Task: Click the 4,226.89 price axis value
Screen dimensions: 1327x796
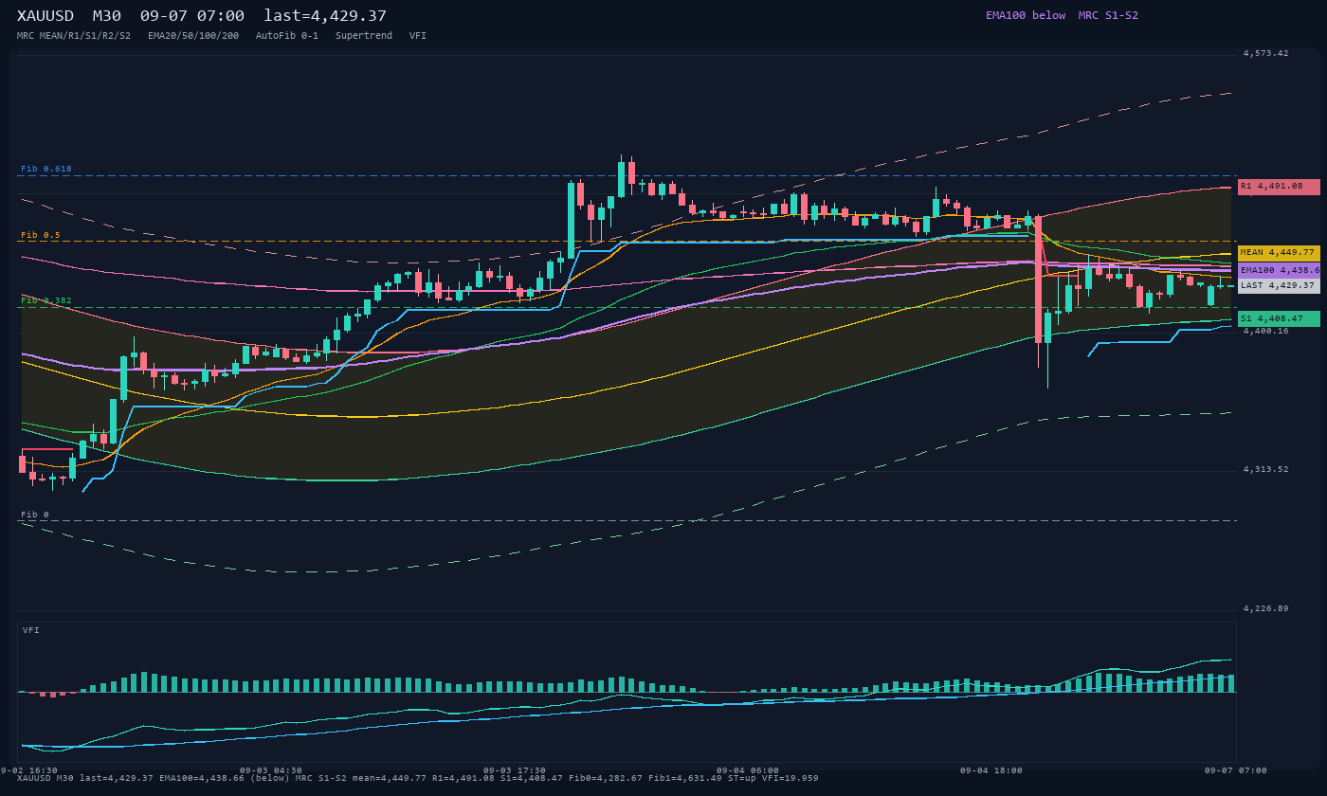Action: 1265,608
